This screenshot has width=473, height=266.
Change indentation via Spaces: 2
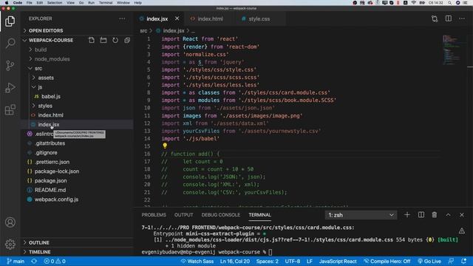(268, 261)
